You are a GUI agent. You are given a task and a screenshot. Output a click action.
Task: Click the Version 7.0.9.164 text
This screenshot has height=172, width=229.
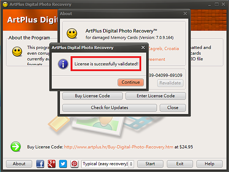click(x=156, y=37)
